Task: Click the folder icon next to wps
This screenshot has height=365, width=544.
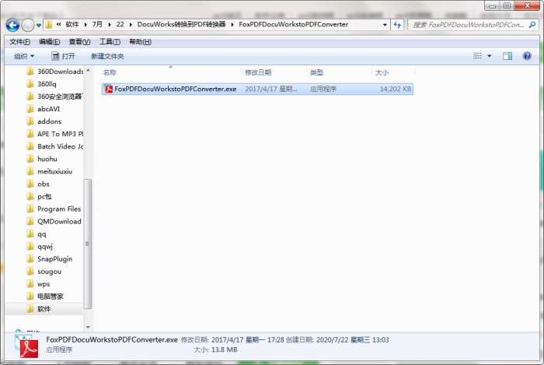Action: coord(30,284)
